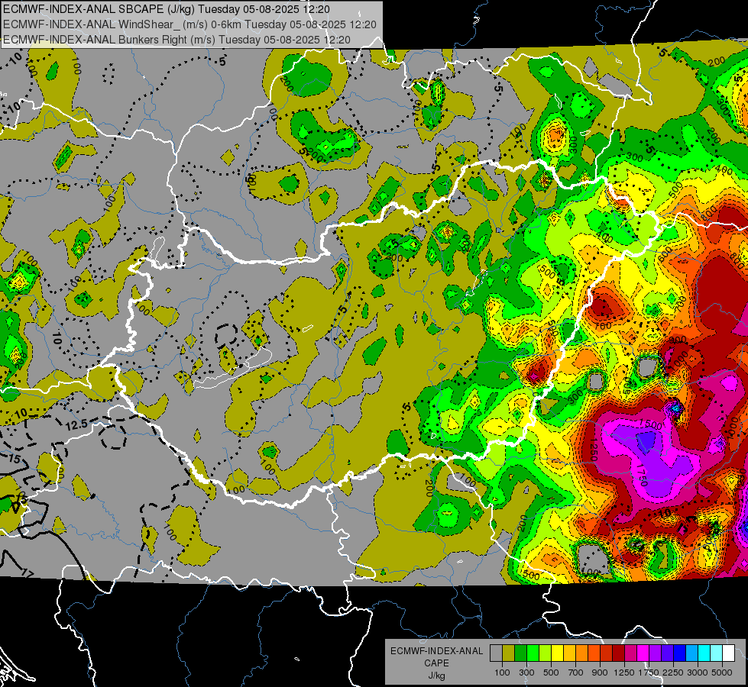Screen dimensions: 748x687
Task: Click the 300 tick label in legend
Action: coord(526,672)
